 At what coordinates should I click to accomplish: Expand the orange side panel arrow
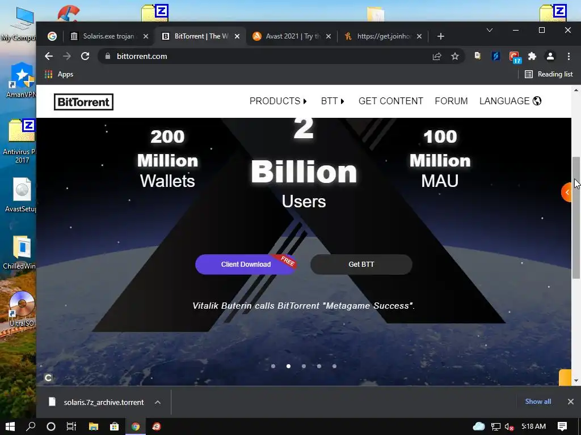point(567,193)
